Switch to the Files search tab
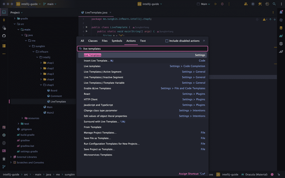This screenshot has width=285, height=178. [x=105, y=41]
